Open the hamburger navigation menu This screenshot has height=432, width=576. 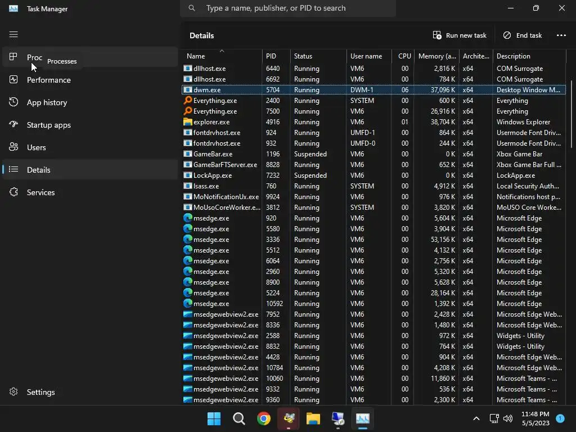point(13,34)
